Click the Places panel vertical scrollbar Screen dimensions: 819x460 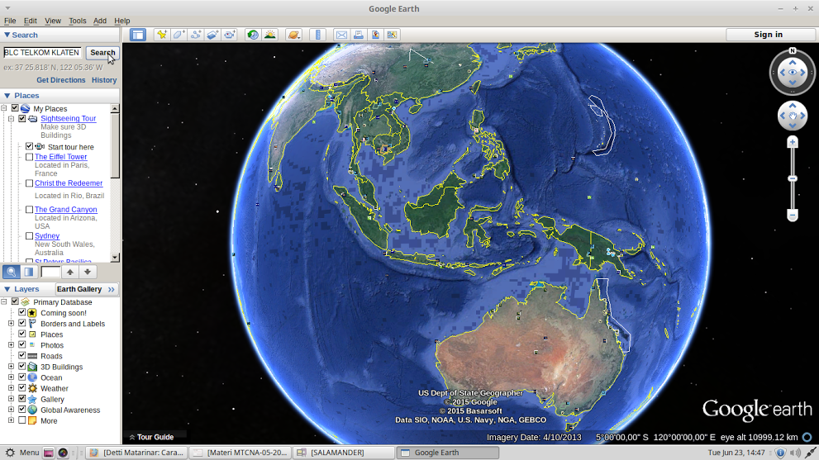[115, 183]
